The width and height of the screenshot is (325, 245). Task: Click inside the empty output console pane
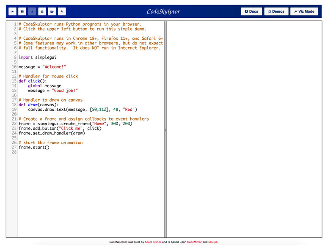coord(244,129)
